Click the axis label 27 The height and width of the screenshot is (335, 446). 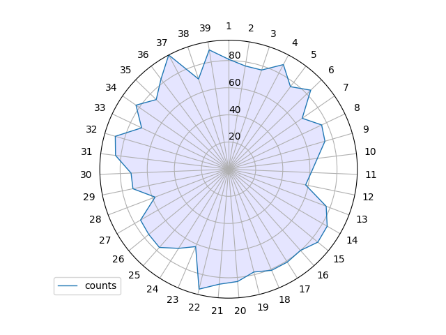105,240
